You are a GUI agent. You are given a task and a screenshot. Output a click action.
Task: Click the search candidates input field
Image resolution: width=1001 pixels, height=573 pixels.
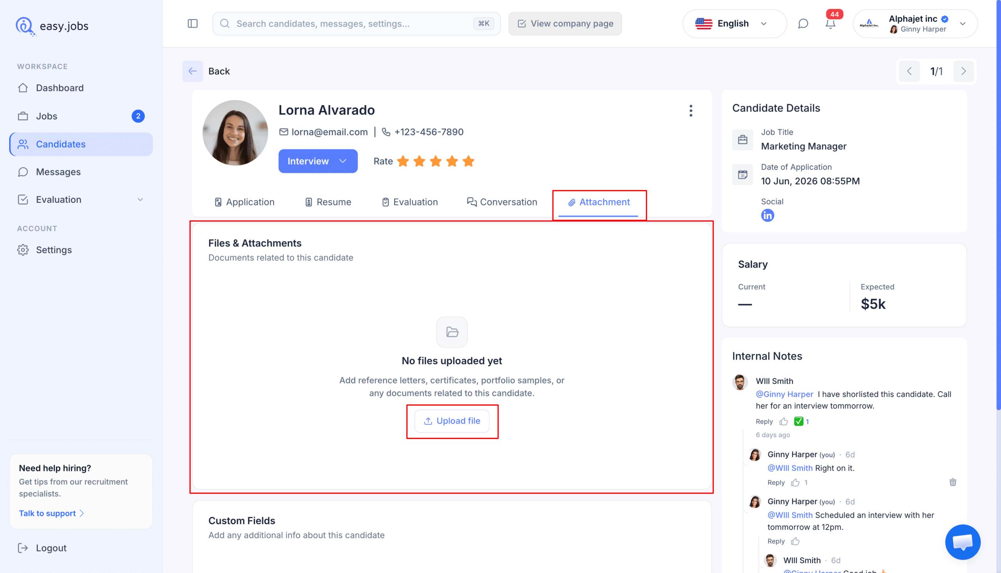click(356, 23)
